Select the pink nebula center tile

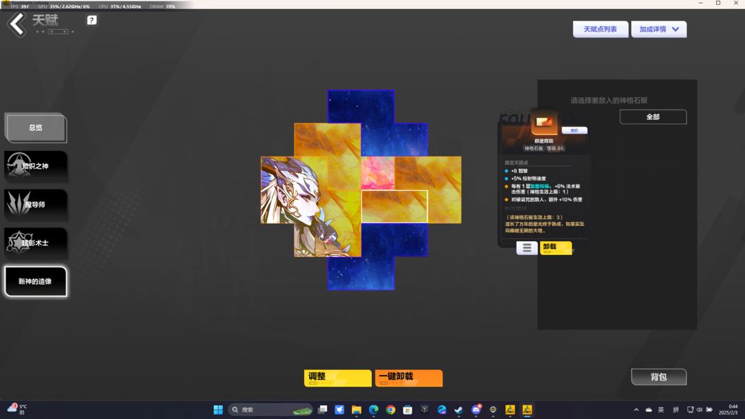coord(378,173)
